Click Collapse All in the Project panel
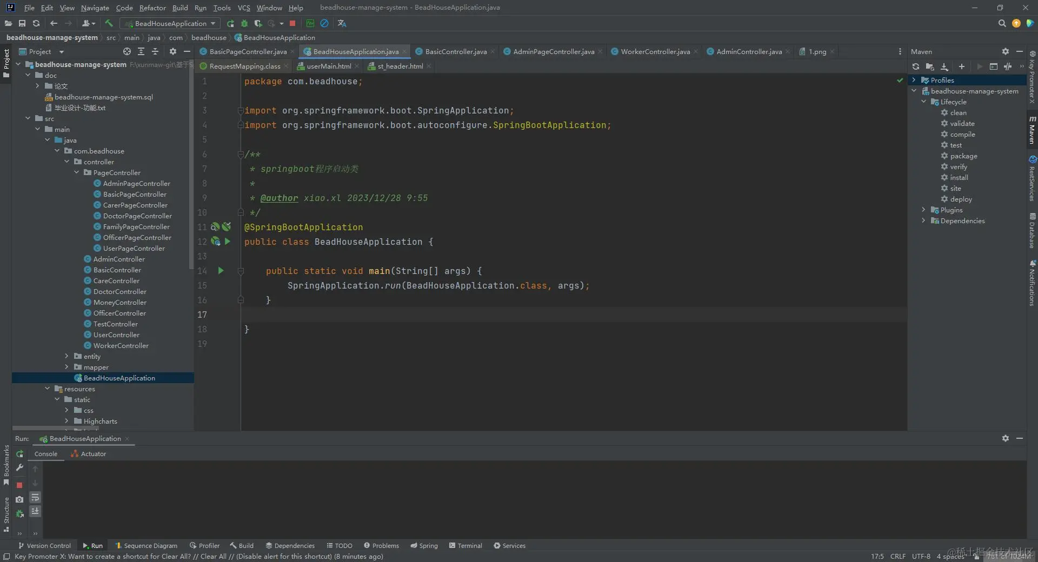Viewport: 1038px width, 562px height. tap(155, 51)
